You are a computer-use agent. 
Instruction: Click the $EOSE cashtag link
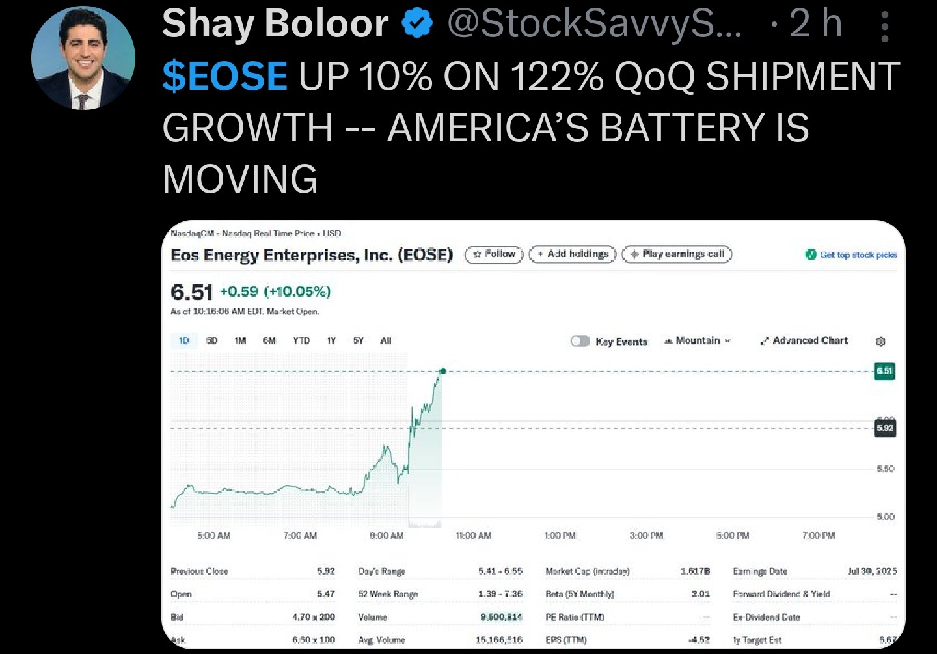(224, 76)
